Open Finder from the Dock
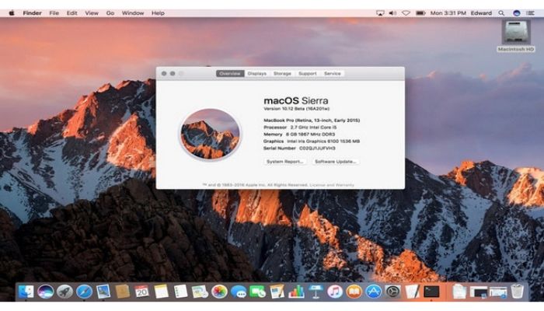Screen dimensions: 544x311 click(26, 292)
